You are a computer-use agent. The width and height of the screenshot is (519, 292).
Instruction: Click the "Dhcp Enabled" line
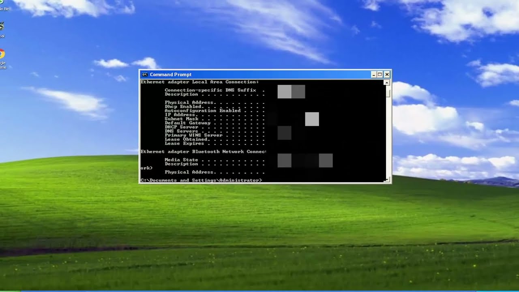[214, 107]
